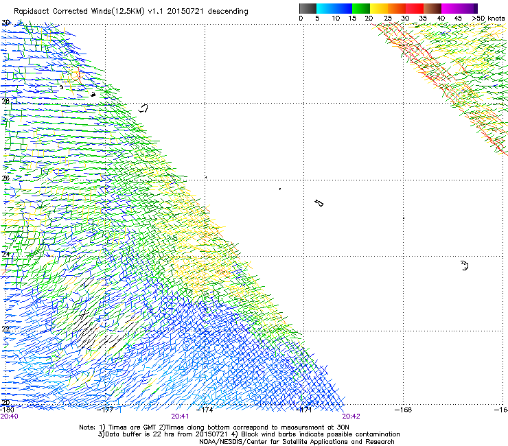Image resolution: width=508 pixels, height=446 pixels.
Task: Click the 'Rapidscat Corrected Winds' title text
Action: point(62,12)
